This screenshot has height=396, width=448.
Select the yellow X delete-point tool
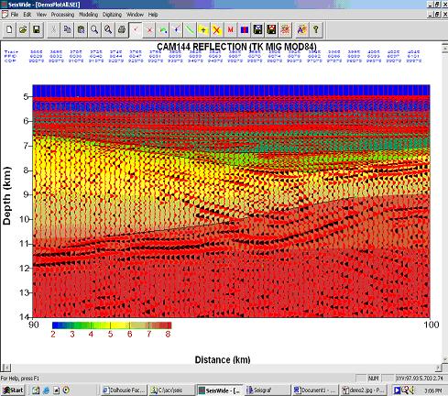(x=216, y=29)
